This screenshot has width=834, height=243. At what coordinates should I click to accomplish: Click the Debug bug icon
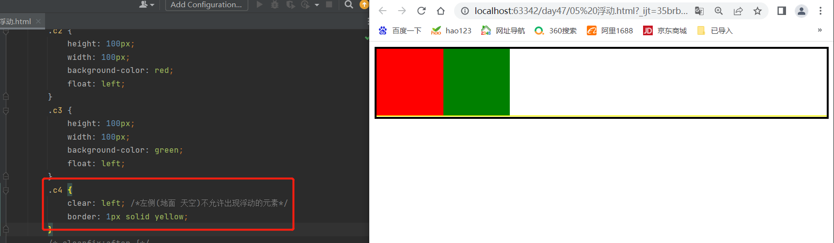275,5
